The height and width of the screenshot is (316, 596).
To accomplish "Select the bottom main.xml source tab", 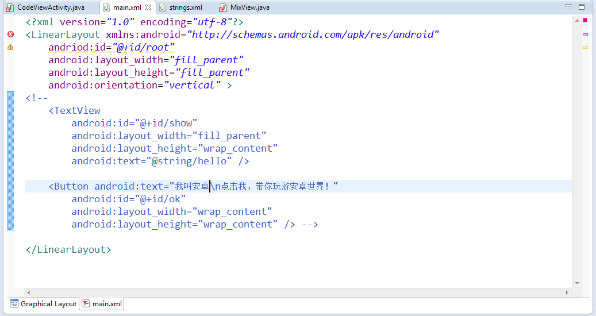I will [x=102, y=303].
